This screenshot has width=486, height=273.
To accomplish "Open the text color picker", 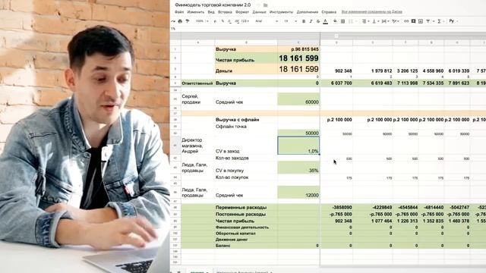I will 326,21.
